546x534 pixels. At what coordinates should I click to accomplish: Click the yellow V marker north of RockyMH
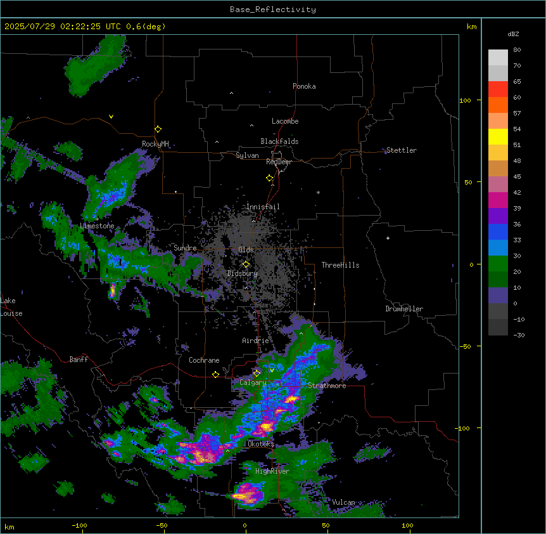point(111,117)
